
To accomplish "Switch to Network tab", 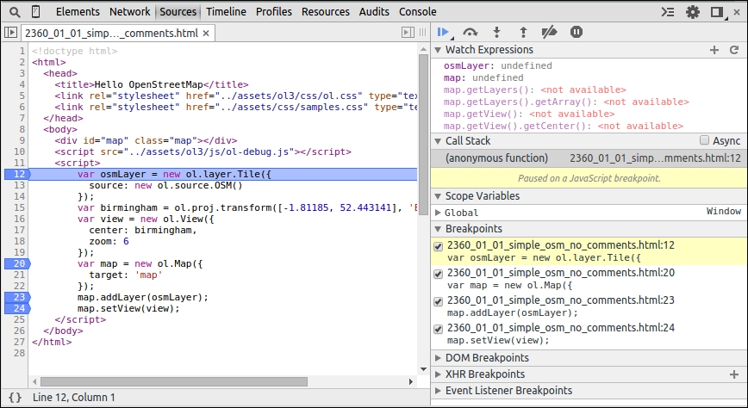I will 130,12.
